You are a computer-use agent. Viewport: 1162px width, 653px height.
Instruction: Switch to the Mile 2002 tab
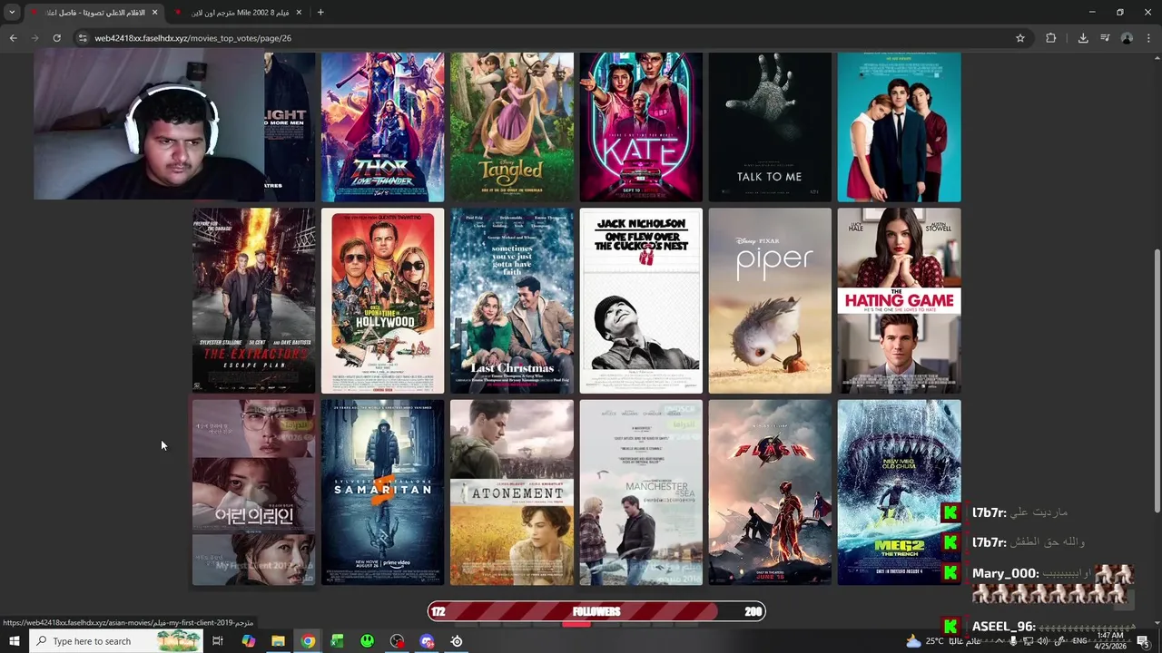[239, 12]
